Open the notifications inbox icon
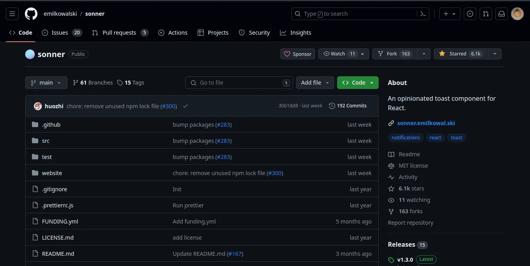The image size is (530, 266). point(502,14)
